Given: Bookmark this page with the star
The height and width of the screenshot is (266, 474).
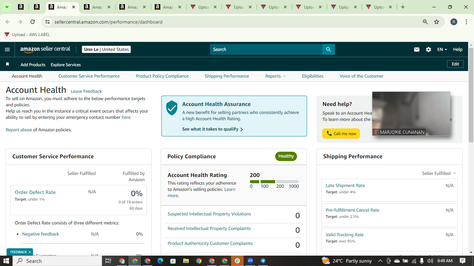Looking at the screenshot, I should (437, 22).
